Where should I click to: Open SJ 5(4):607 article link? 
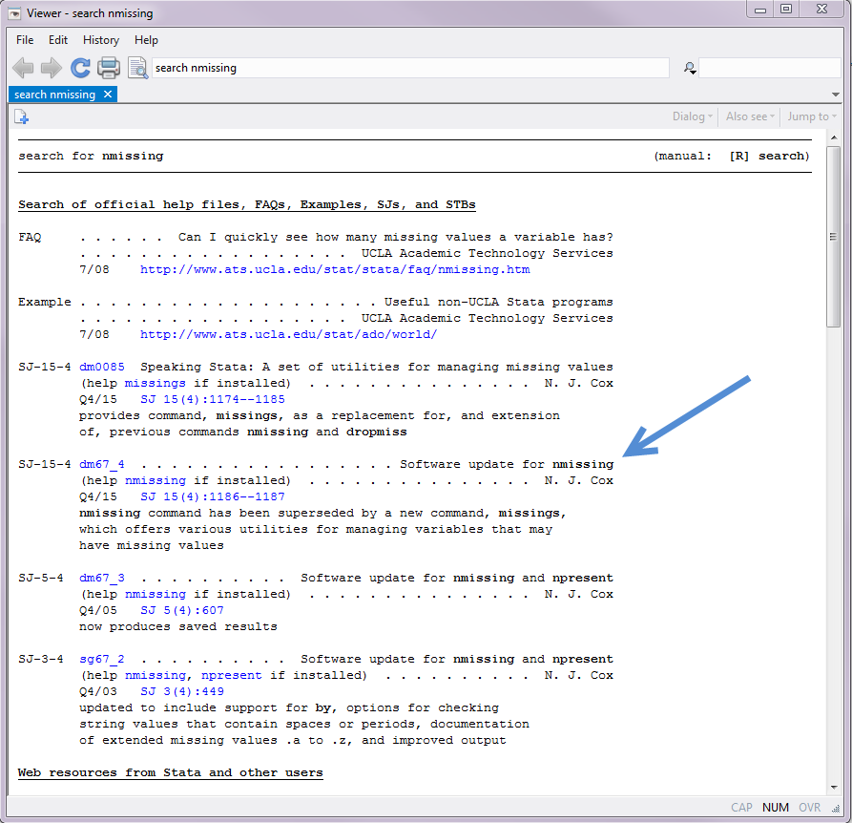tap(182, 610)
